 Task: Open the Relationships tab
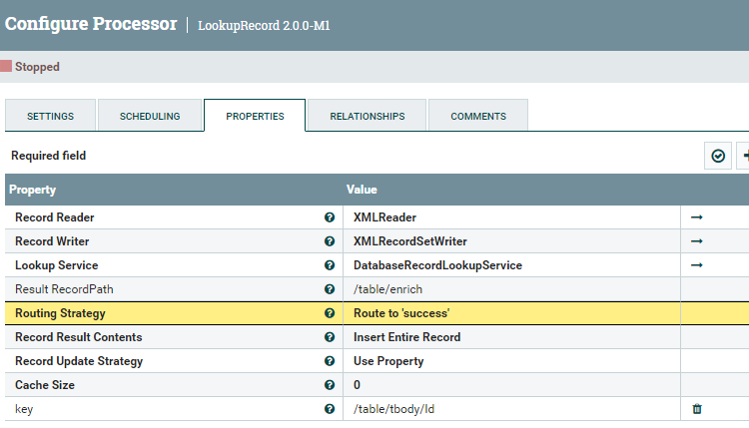pos(367,116)
